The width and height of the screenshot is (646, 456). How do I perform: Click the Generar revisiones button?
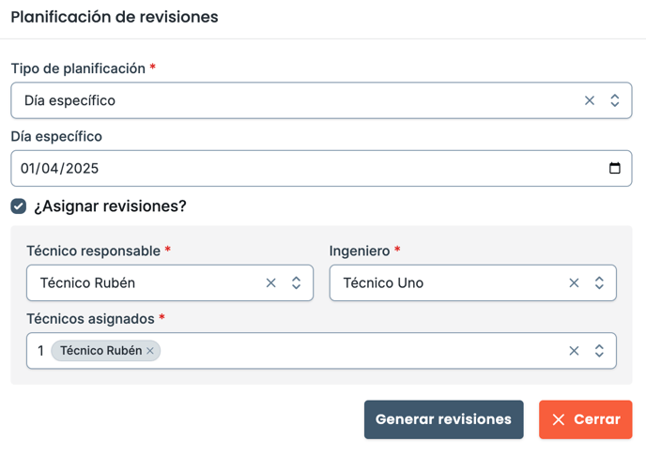tap(444, 419)
